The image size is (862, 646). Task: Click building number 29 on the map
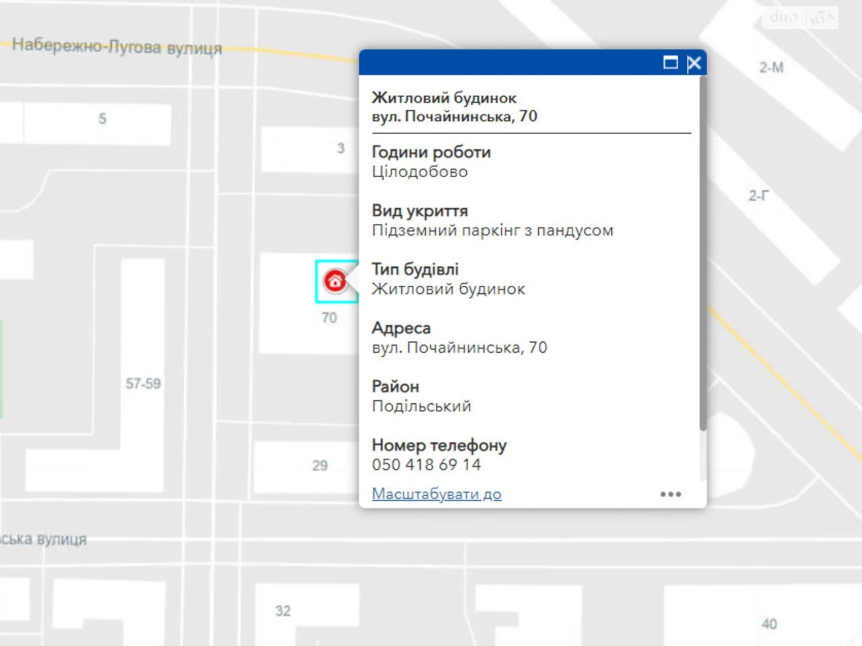[x=320, y=466]
